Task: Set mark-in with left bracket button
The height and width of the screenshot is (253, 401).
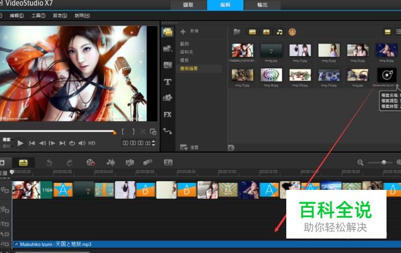Action: (123, 131)
